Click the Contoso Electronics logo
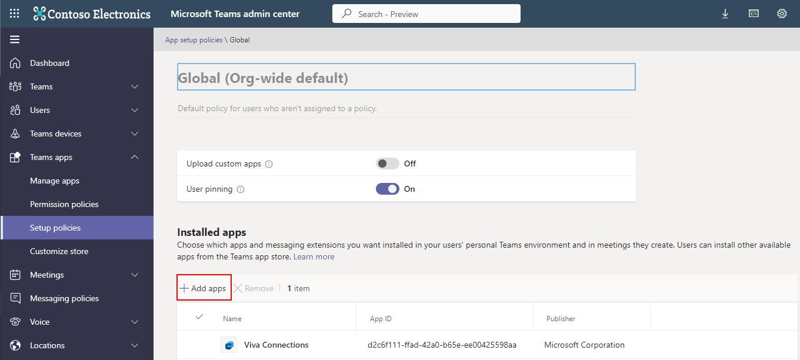Viewport: 800px width, 360px height. click(x=92, y=14)
